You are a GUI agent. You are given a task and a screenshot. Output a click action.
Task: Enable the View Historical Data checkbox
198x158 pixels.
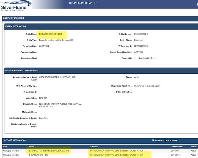153,140
